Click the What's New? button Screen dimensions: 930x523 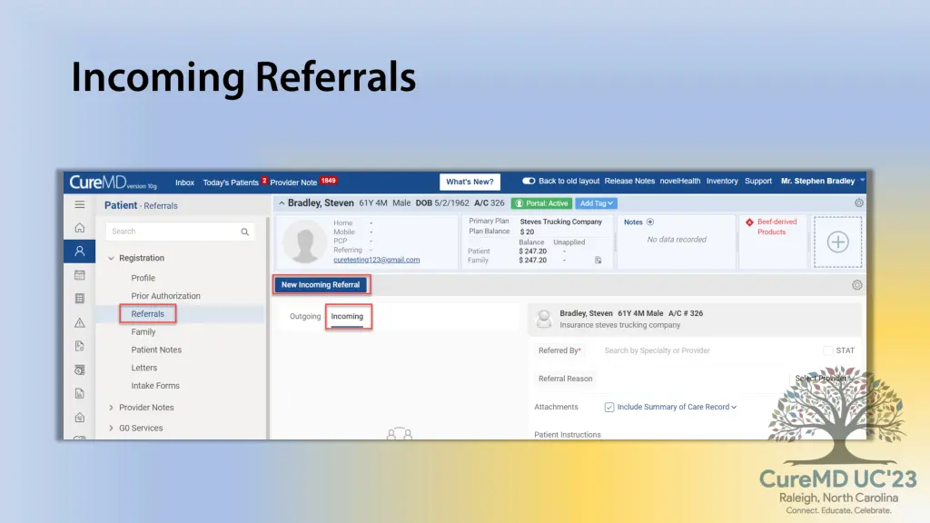point(470,182)
